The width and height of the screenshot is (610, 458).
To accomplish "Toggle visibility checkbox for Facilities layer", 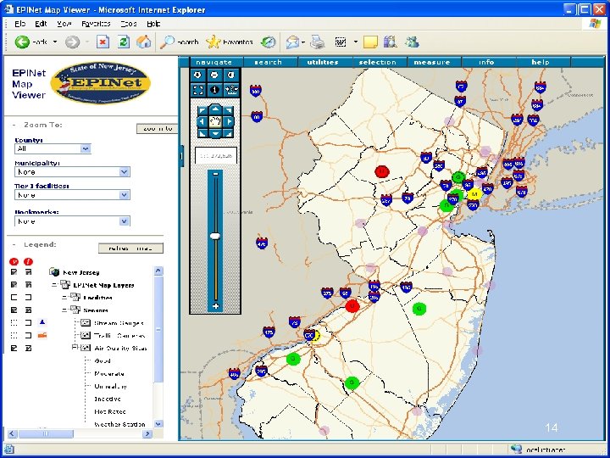I will tap(14, 298).
